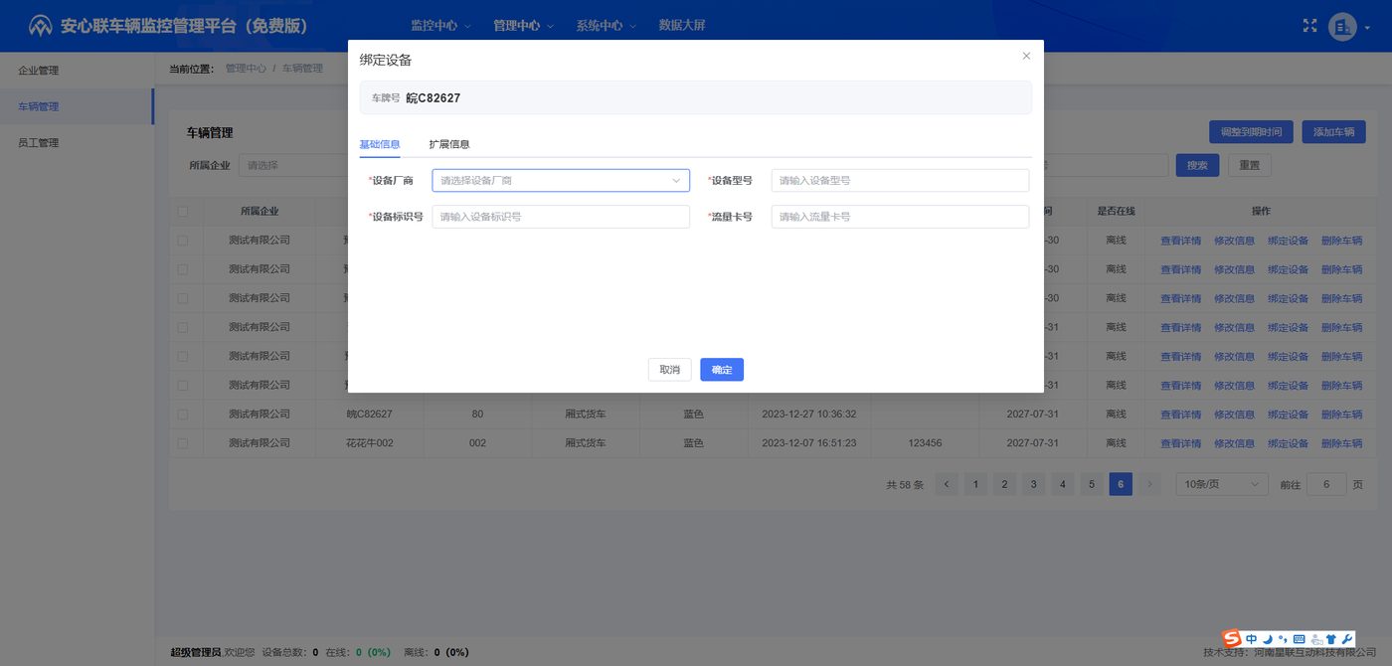1392x666 pixels.
Task: Click 删除车辆 for the 花花牛002 row
Action: tap(1341, 443)
